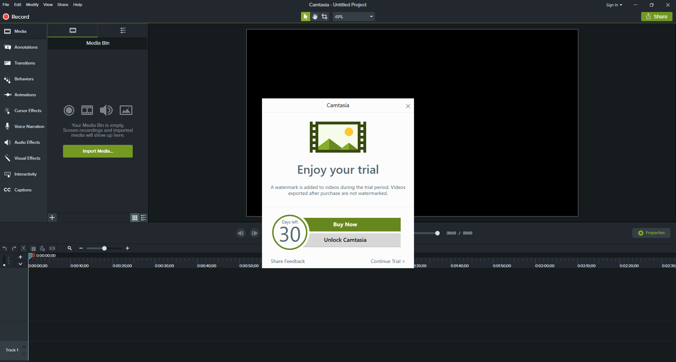Click the Split clip icon

click(52, 249)
